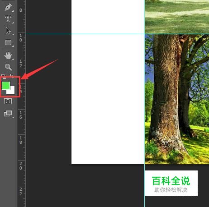Image resolution: width=209 pixels, height=207 pixels.
Task: Click the ruler mark labeled 16
Action: [x=21, y=115]
